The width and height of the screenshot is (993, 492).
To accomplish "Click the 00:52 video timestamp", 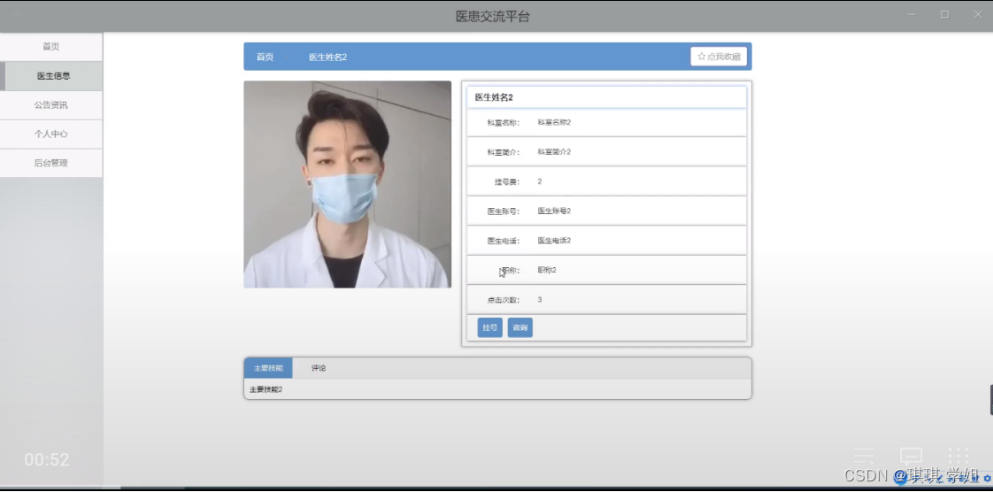I will click(47, 460).
